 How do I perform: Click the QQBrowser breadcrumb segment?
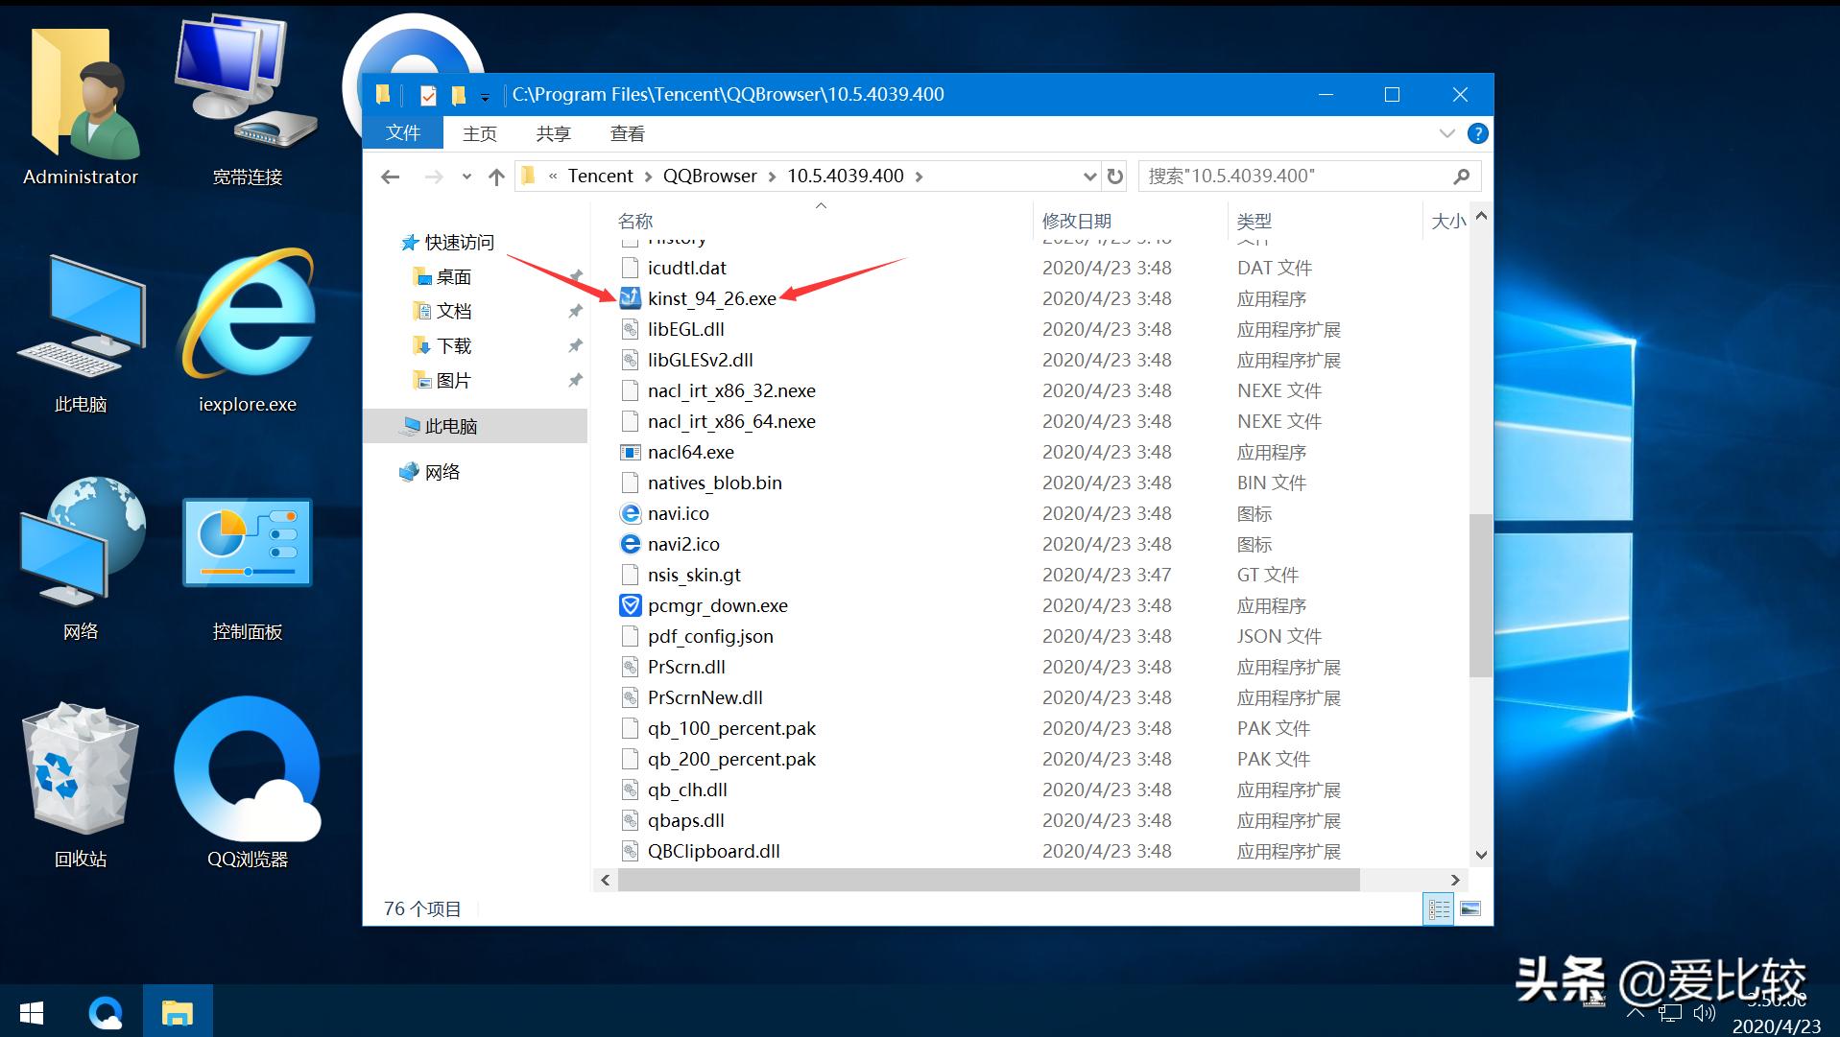point(710,177)
